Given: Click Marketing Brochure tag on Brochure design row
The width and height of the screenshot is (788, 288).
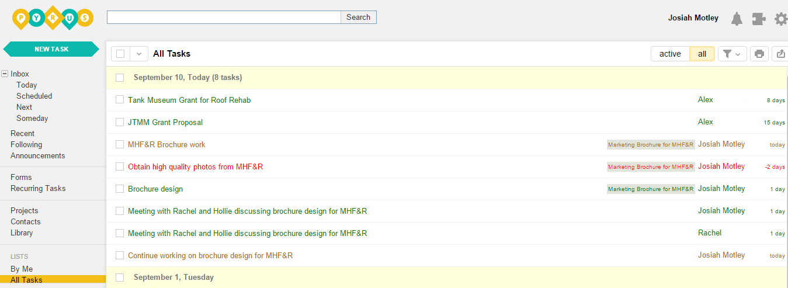Looking at the screenshot, I should pyautogui.click(x=651, y=189).
